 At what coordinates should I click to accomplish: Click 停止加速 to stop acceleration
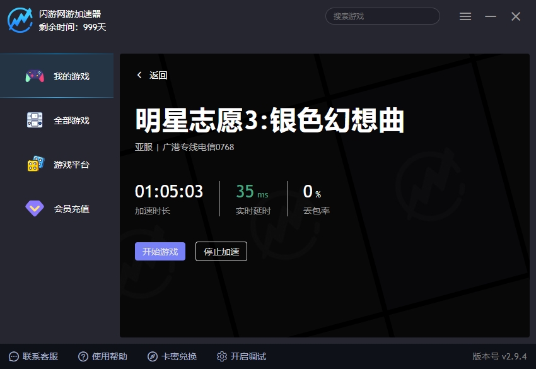click(x=221, y=252)
